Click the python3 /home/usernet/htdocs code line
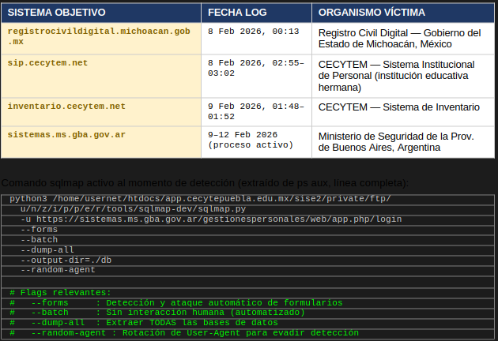 [x=247, y=199]
